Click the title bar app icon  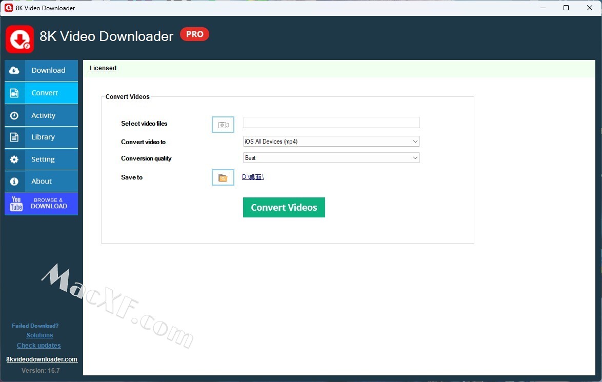coord(8,8)
